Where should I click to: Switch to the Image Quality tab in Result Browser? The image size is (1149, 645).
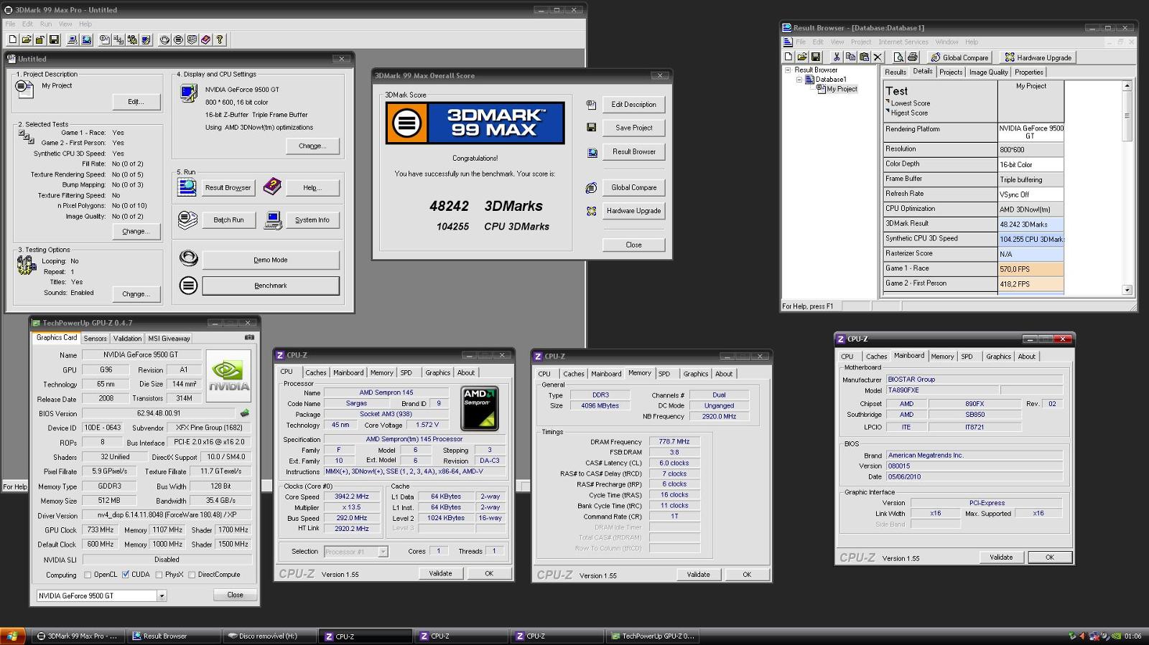click(x=988, y=72)
